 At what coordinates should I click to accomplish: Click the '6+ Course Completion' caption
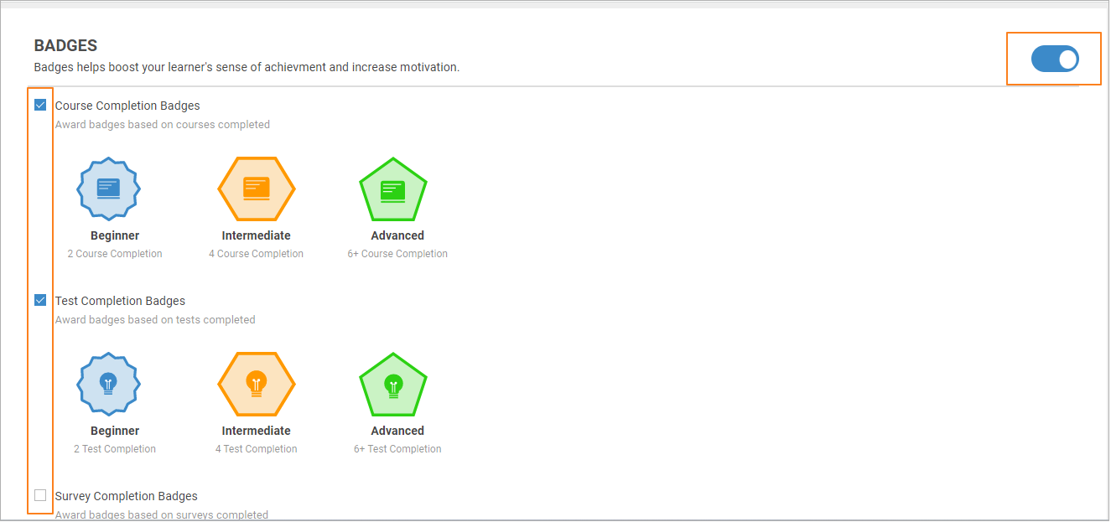point(397,254)
